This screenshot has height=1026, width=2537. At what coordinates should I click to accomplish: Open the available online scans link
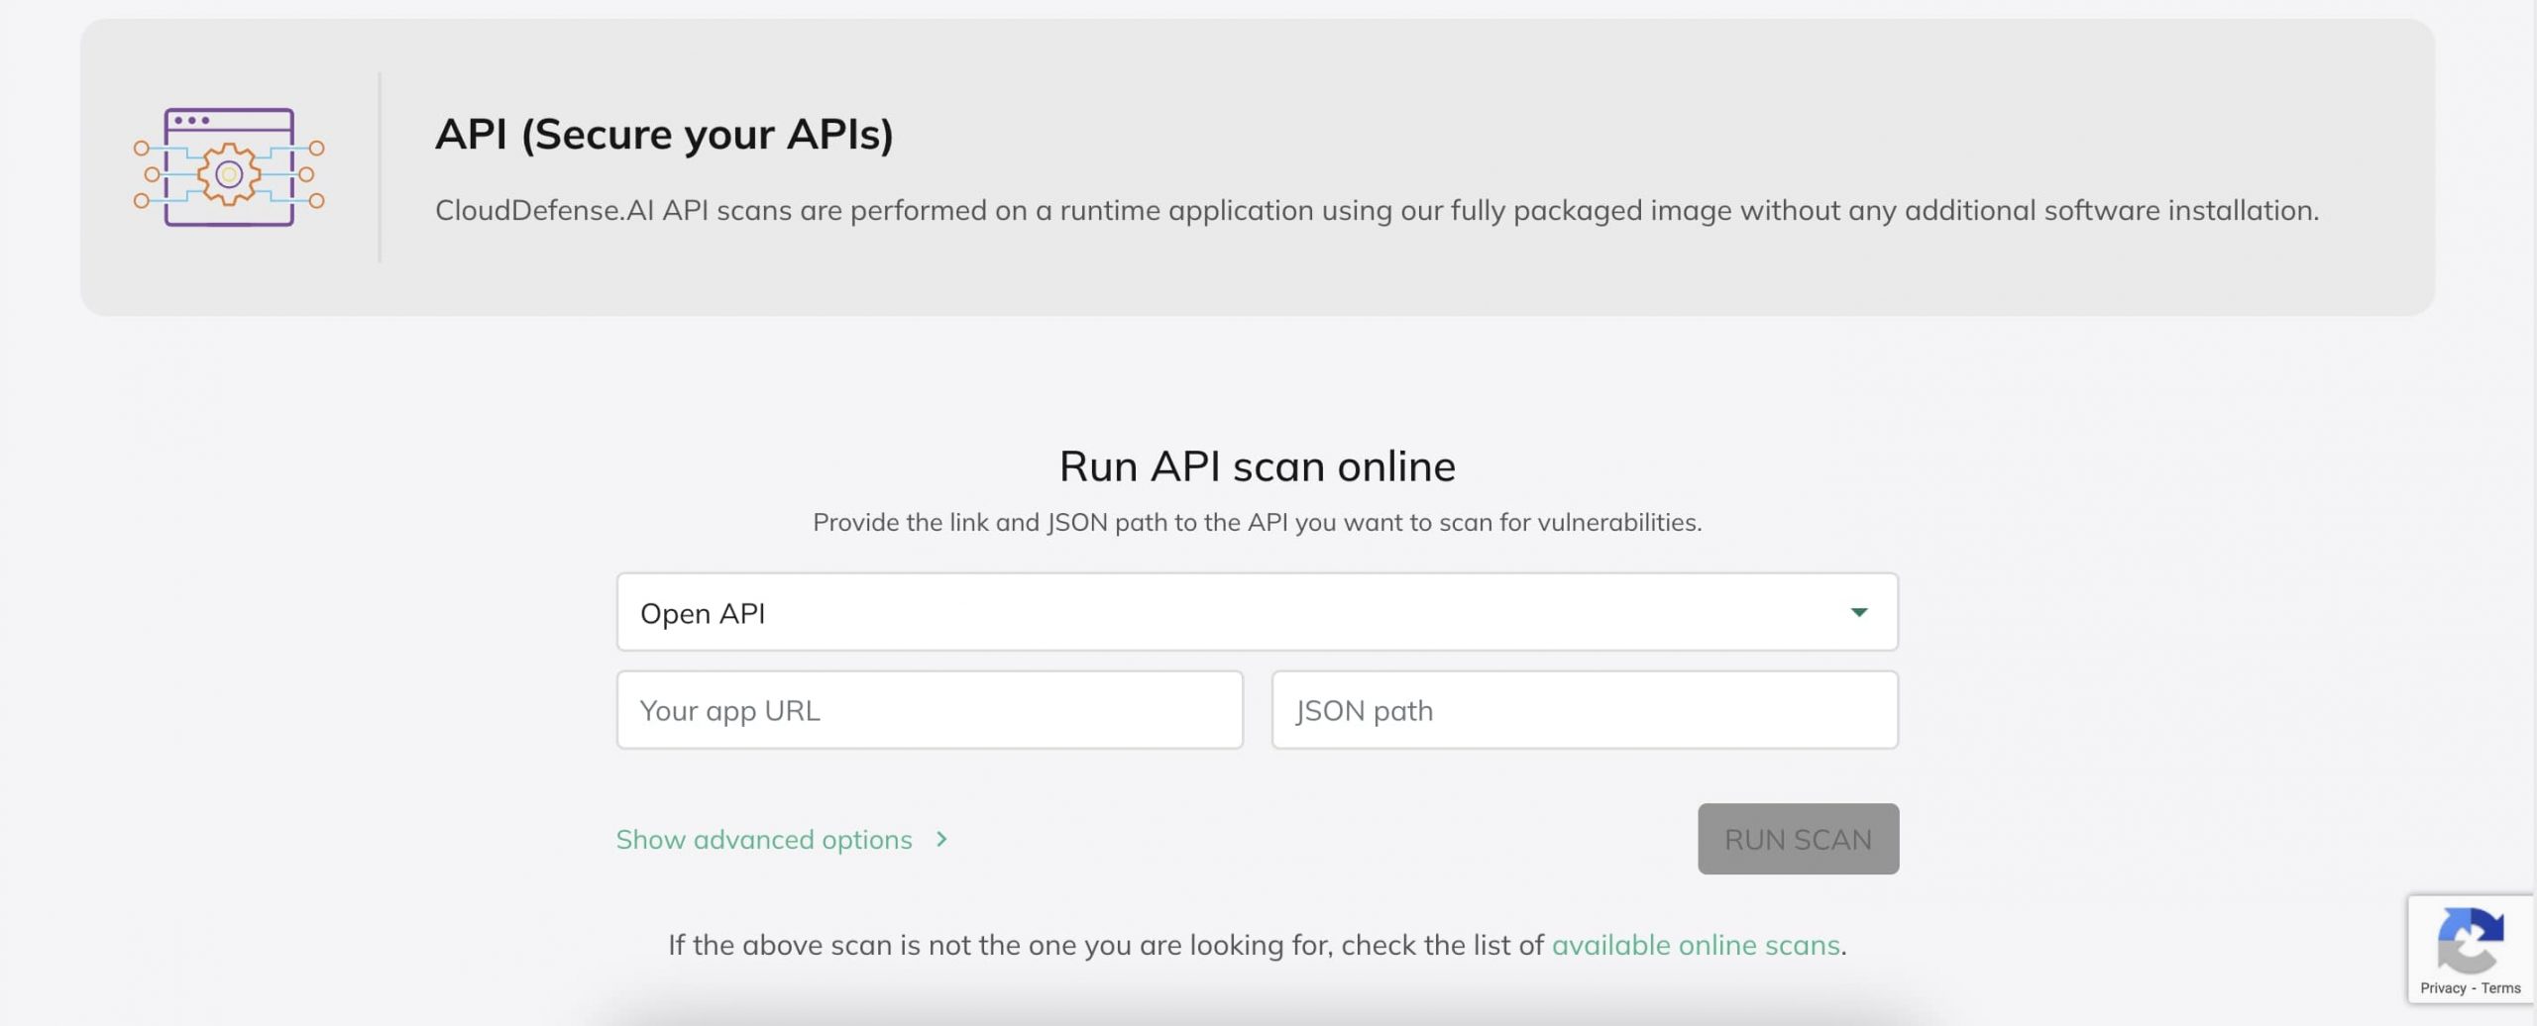click(x=1695, y=945)
